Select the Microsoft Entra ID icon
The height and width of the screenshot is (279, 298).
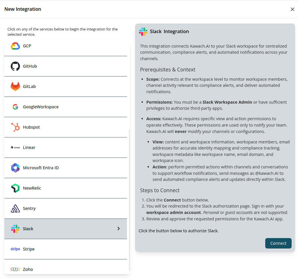coord(15,168)
